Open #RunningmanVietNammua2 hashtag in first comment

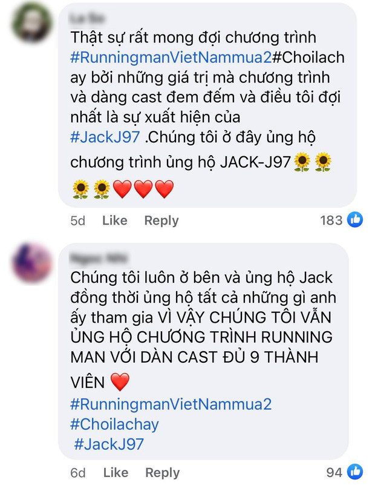pyautogui.click(x=171, y=58)
